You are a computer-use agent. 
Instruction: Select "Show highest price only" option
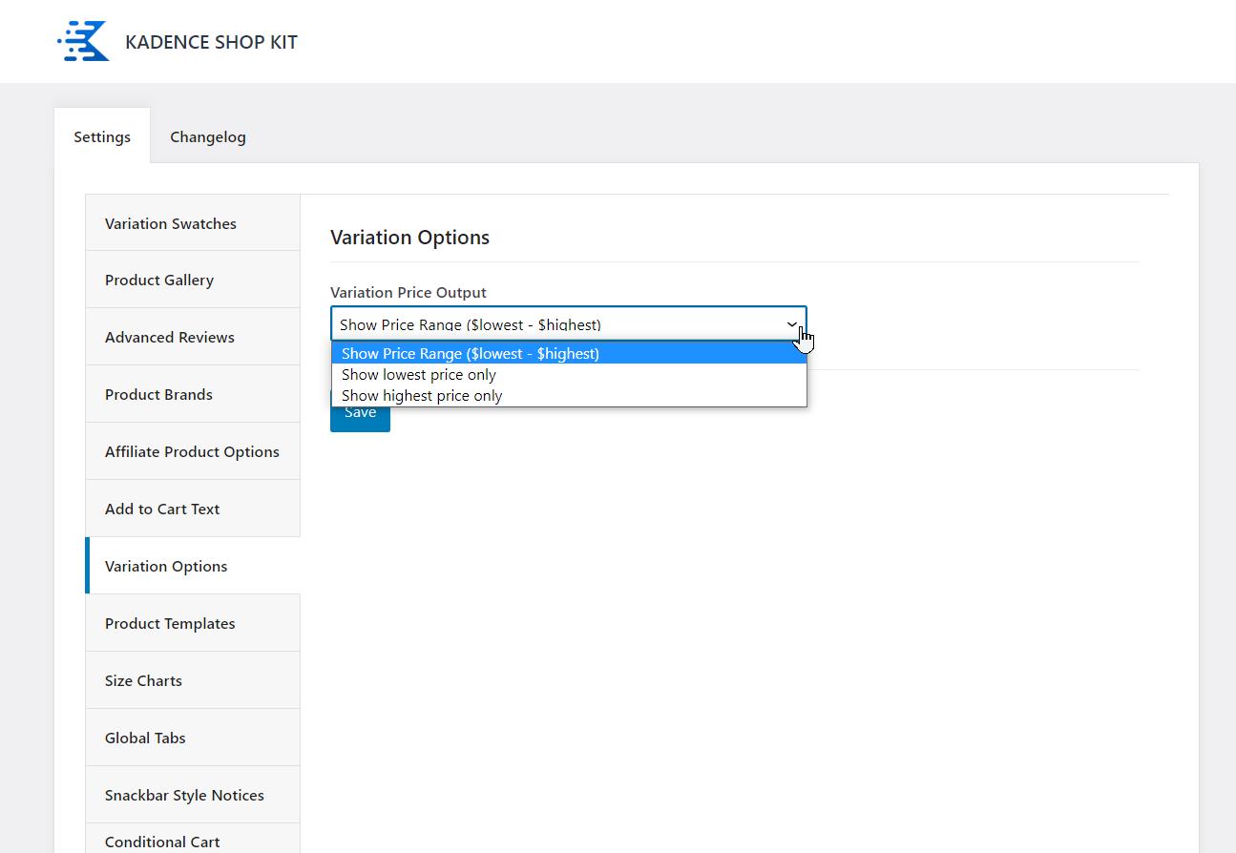(421, 395)
